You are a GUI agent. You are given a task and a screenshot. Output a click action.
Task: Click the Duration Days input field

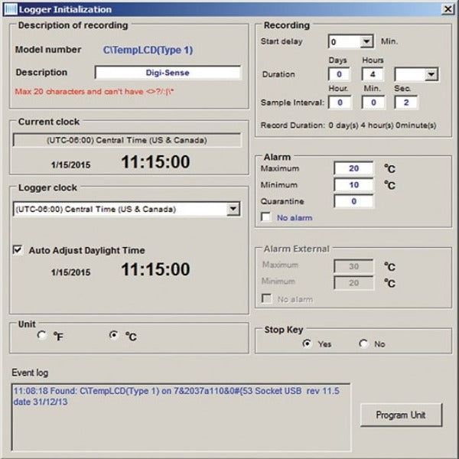(340, 75)
